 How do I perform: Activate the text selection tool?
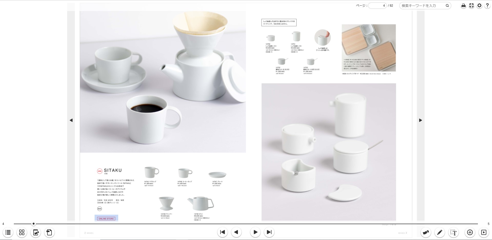[453, 232]
